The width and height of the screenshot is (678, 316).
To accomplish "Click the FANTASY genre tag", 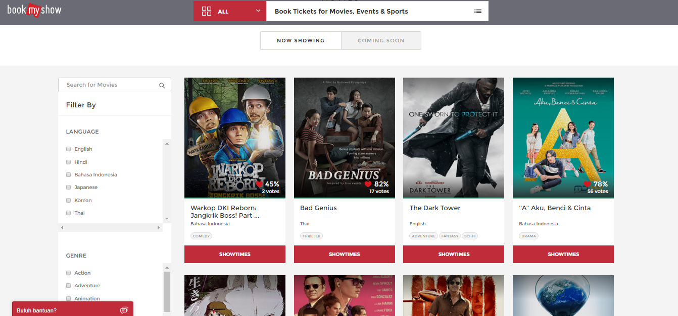I will [450, 236].
